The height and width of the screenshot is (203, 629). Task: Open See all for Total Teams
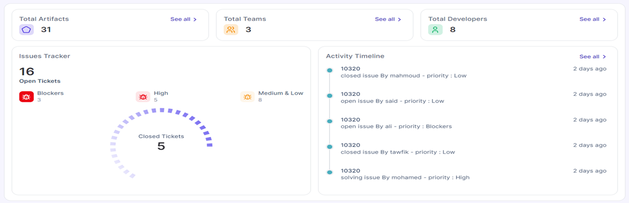click(388, 19)
